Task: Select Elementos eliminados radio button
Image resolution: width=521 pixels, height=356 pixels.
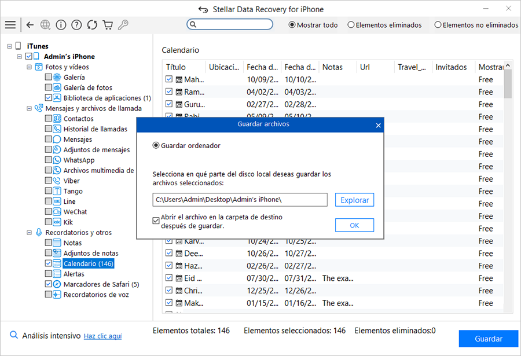Action: tap(351, 25)
